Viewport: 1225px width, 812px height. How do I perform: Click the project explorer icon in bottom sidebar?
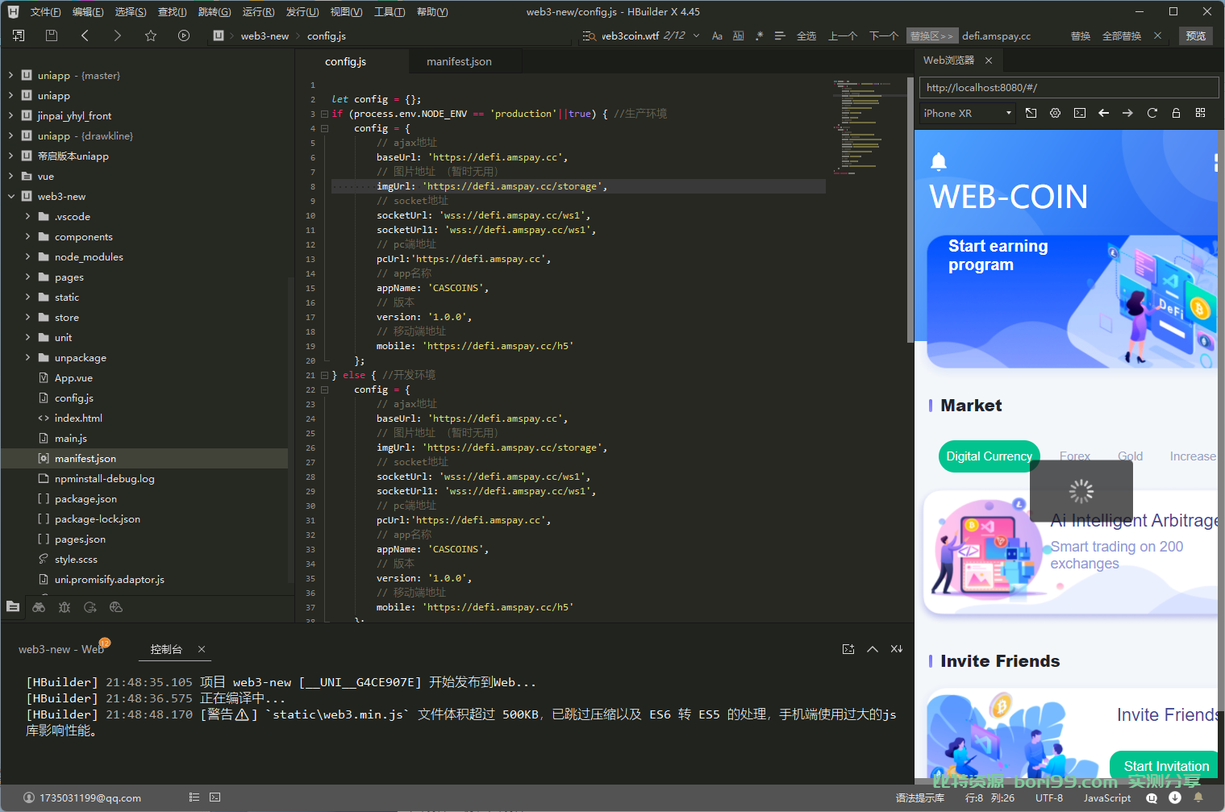13,607
